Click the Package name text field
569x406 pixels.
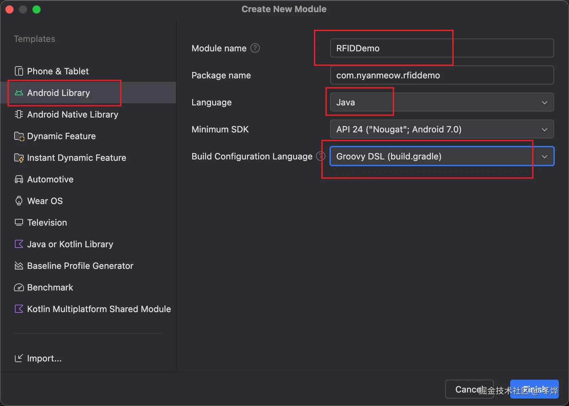point(442,75)
